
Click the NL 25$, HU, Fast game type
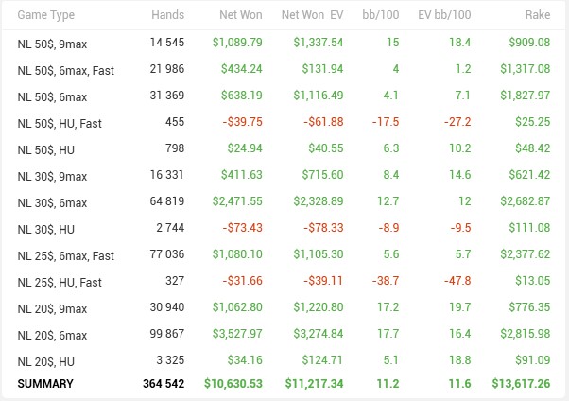point(61,282)
